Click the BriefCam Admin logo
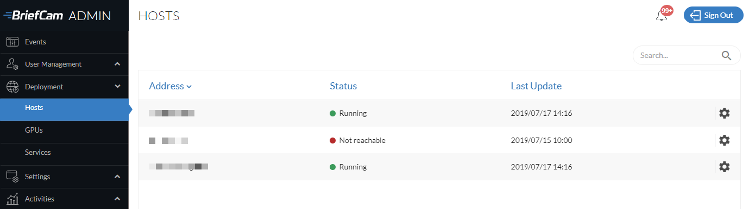This screenshot has height=209, width=749. tap(57, 15)
